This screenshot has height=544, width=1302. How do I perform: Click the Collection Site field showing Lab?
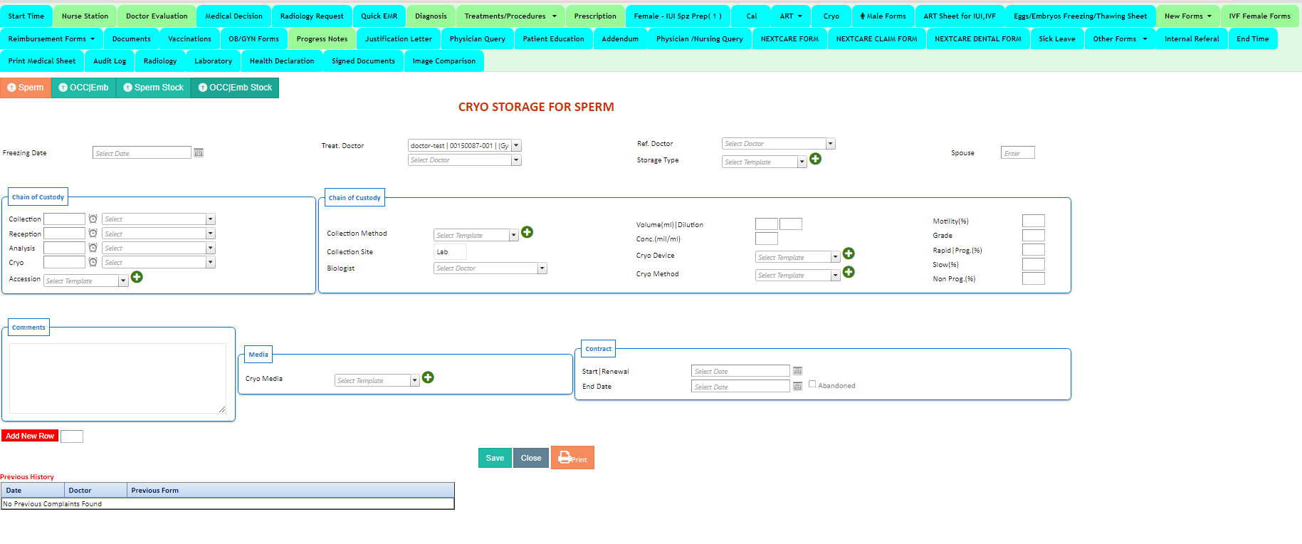[450, 251]
